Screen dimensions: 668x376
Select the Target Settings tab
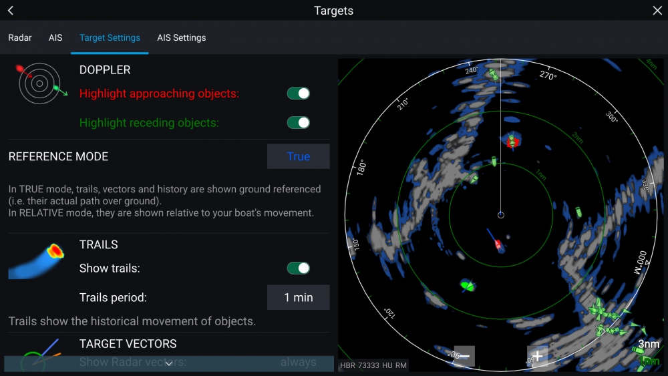(x=110, y=37)
